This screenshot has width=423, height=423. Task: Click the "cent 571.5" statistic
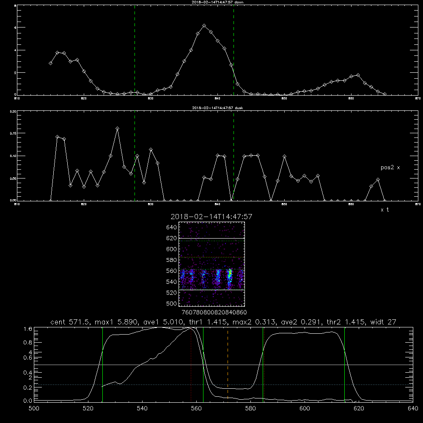69,322
